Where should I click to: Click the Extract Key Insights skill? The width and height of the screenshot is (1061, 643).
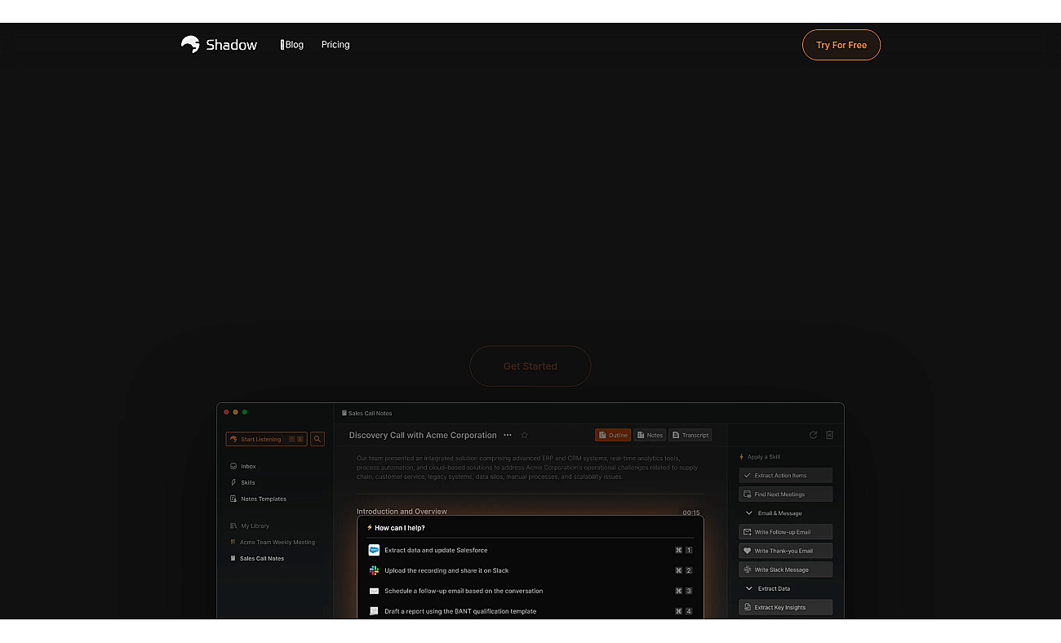(786, 607)
